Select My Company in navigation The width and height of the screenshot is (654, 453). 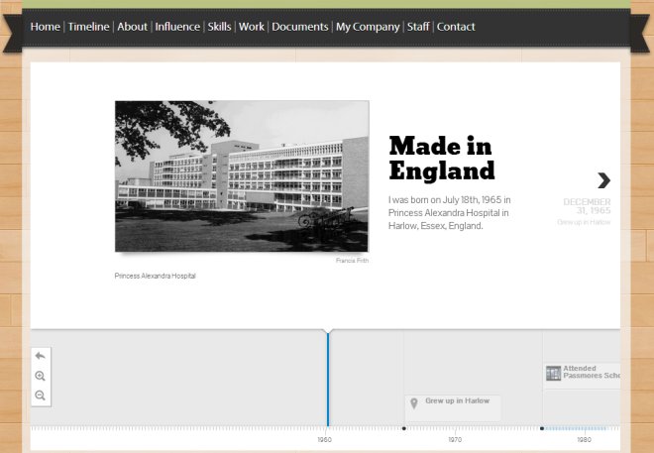(x=367, y=27)
